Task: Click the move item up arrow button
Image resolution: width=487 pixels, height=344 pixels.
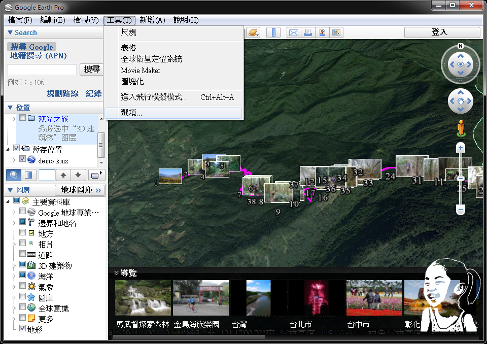Action: 63,175
